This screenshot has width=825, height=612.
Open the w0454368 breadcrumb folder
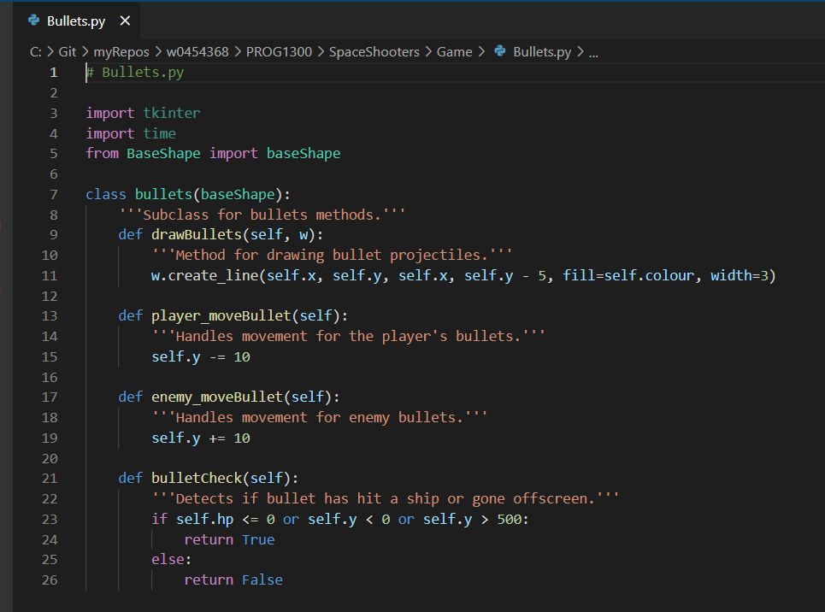pyautogui.click(x=197, y=52)
